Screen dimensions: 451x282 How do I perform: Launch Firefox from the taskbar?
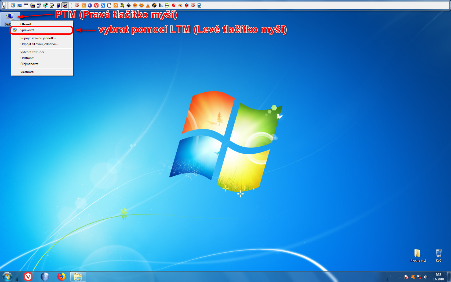pyautogui.click(x=61, y=277)
